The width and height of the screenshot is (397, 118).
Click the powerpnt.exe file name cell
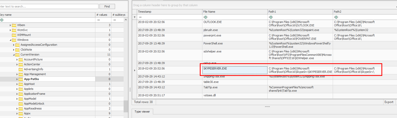click(235, 37)
